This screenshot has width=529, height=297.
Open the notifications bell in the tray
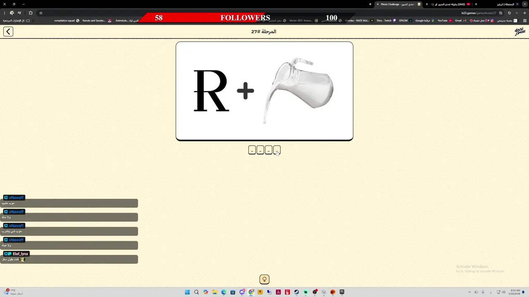point(523,292)
